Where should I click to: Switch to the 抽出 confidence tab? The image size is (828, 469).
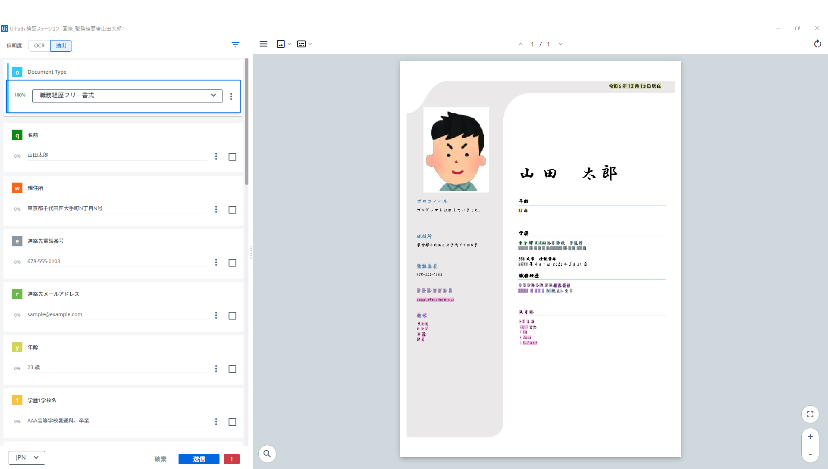coord(61,46)
